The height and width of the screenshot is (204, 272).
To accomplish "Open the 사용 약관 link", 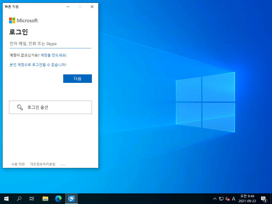I will pyautogui.click(x=18, y=164).
